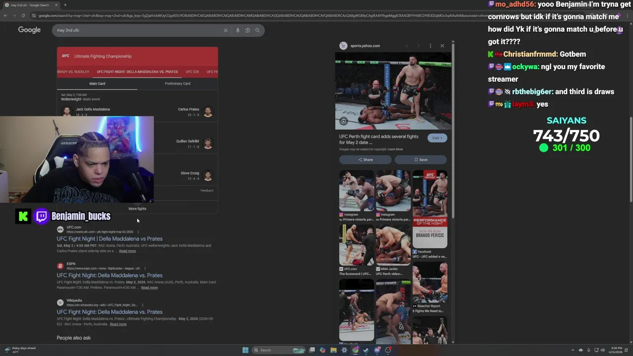Start voice search with microphone icon
Viewport: 633px width, 356px height.
pyautogui.click(x=238, y=30)
